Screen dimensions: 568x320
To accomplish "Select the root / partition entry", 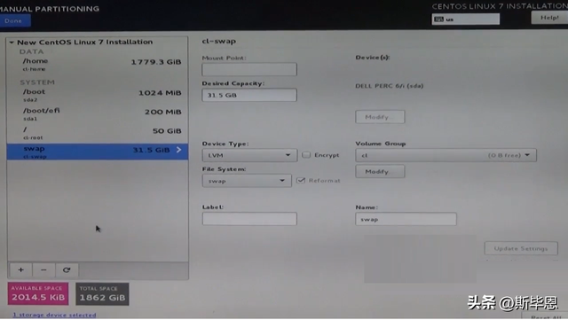I will coord(98,133).
